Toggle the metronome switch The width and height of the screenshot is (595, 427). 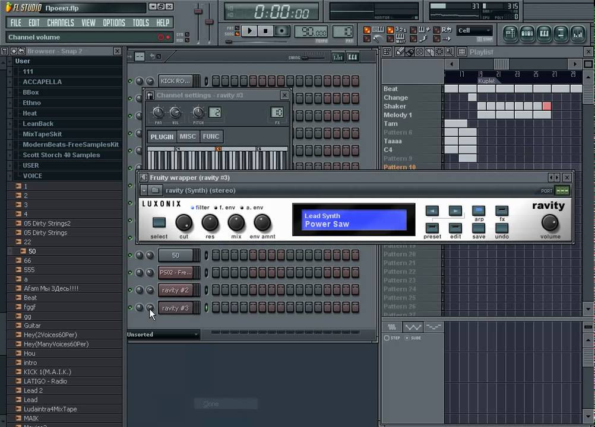point(367,39)
